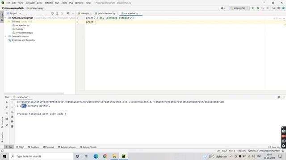
Task: Click escapechar.py path link in console output
Action: [177, 102]
